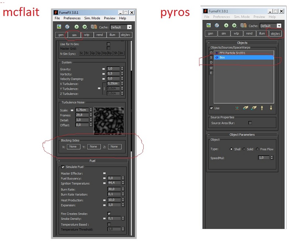The width and height of the screenshot is (294, 243).
Task: Open the Cache dropdown in right window
Action: tap(279, 26)
